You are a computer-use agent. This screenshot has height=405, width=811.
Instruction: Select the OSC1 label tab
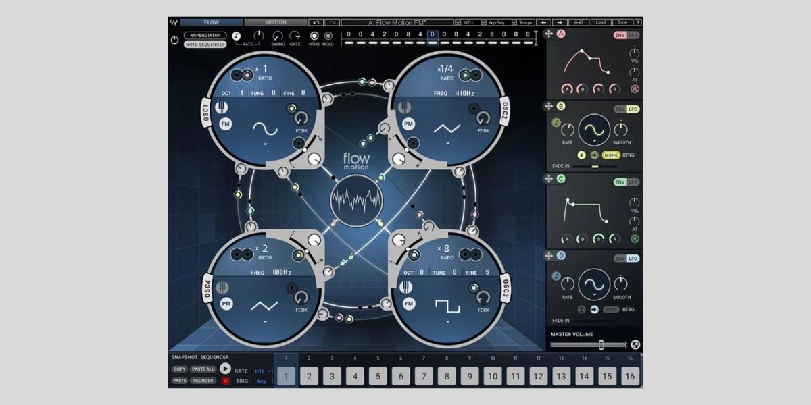[x=205, y=111]
